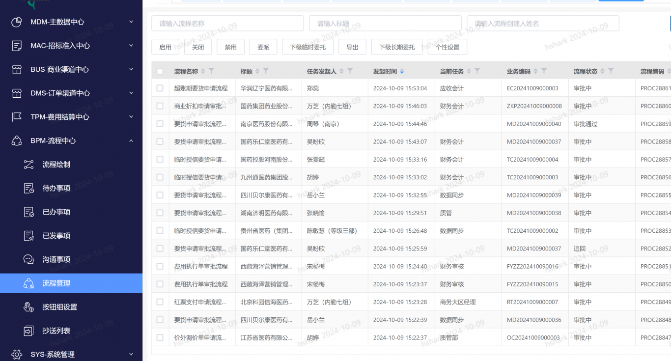Open the 抄送列表 icon

[28, 331]
